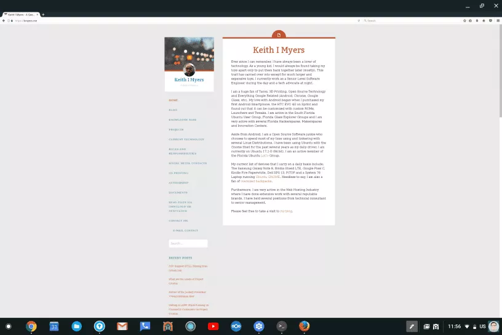Open the Terminal app in shelf
Screen dimensions: 502x335
click(x=282, y=326)
